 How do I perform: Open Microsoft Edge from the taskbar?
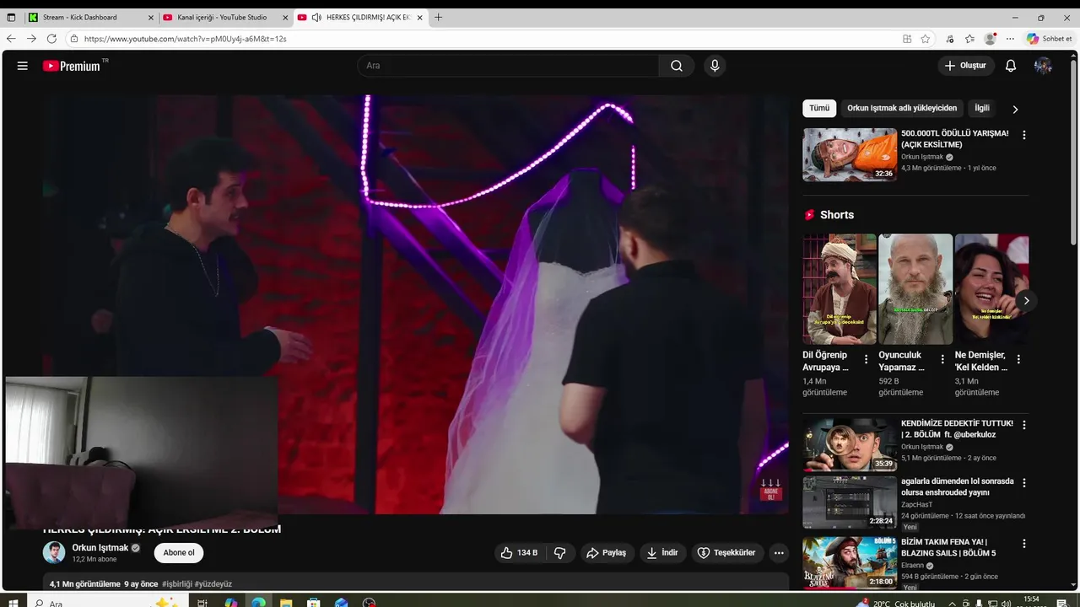[x=258, y=603]
